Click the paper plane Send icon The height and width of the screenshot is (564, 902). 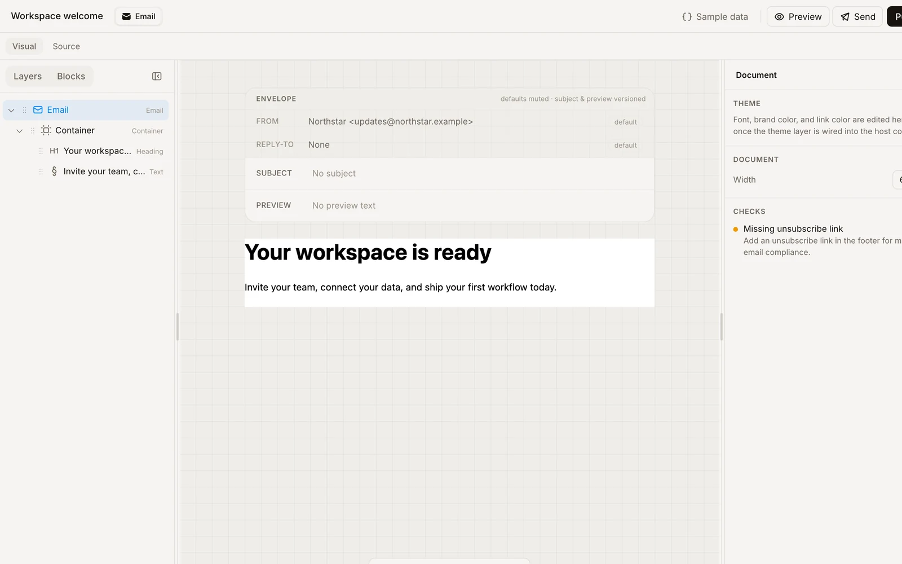(845, 17)
